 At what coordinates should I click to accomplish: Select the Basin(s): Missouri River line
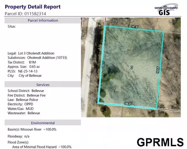pyautogui.click(x=32, y=129)
